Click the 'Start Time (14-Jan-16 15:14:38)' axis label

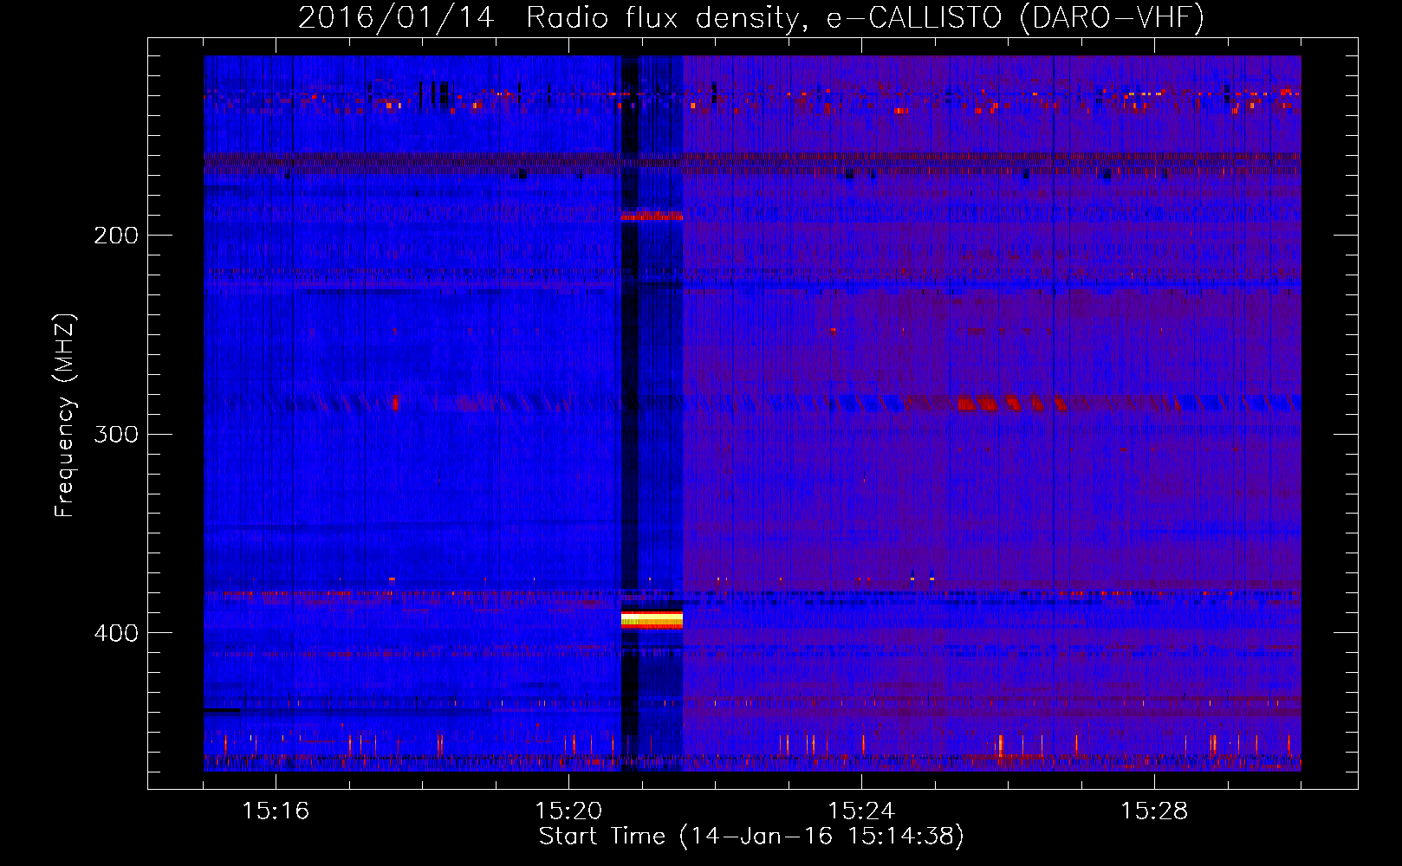click(751, 837)
